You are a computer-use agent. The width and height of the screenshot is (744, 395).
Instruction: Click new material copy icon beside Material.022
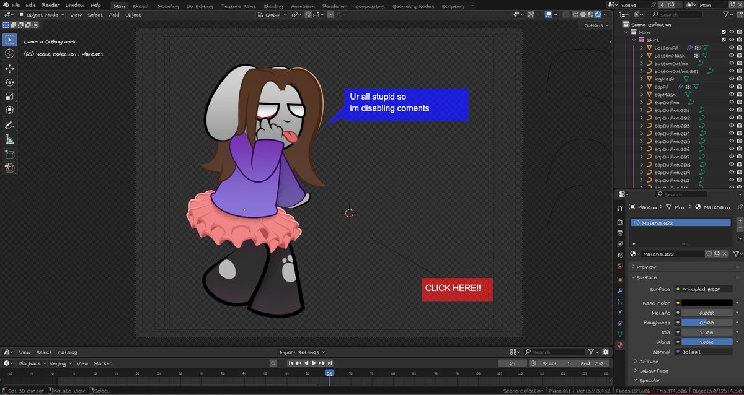coord(716,254)
